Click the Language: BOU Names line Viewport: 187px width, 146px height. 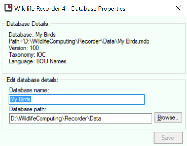38,61
